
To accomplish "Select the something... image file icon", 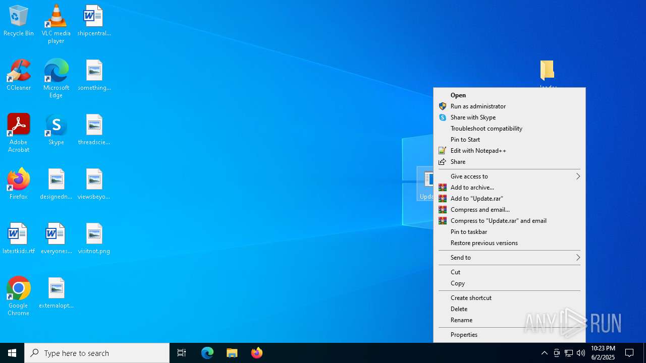I will click(x=94, y=76).
